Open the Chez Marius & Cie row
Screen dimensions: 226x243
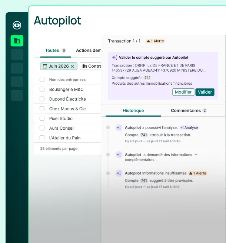(67, 108)
